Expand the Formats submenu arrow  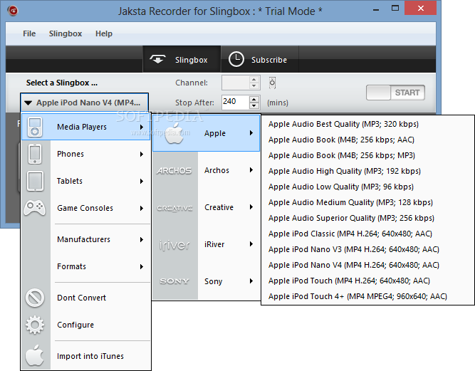click(x=142, y=266)
